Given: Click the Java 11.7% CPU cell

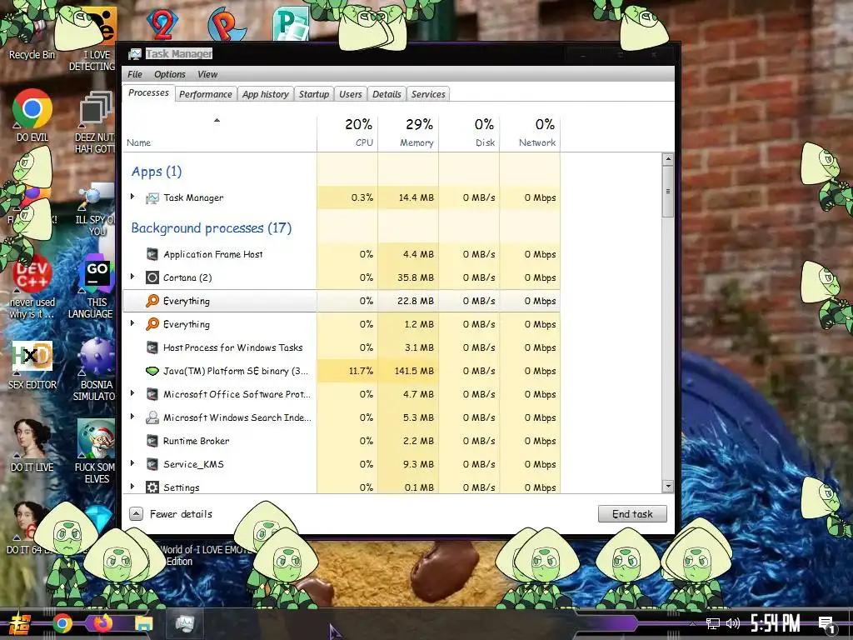Looking at the screenshot, I should (347, 371).
